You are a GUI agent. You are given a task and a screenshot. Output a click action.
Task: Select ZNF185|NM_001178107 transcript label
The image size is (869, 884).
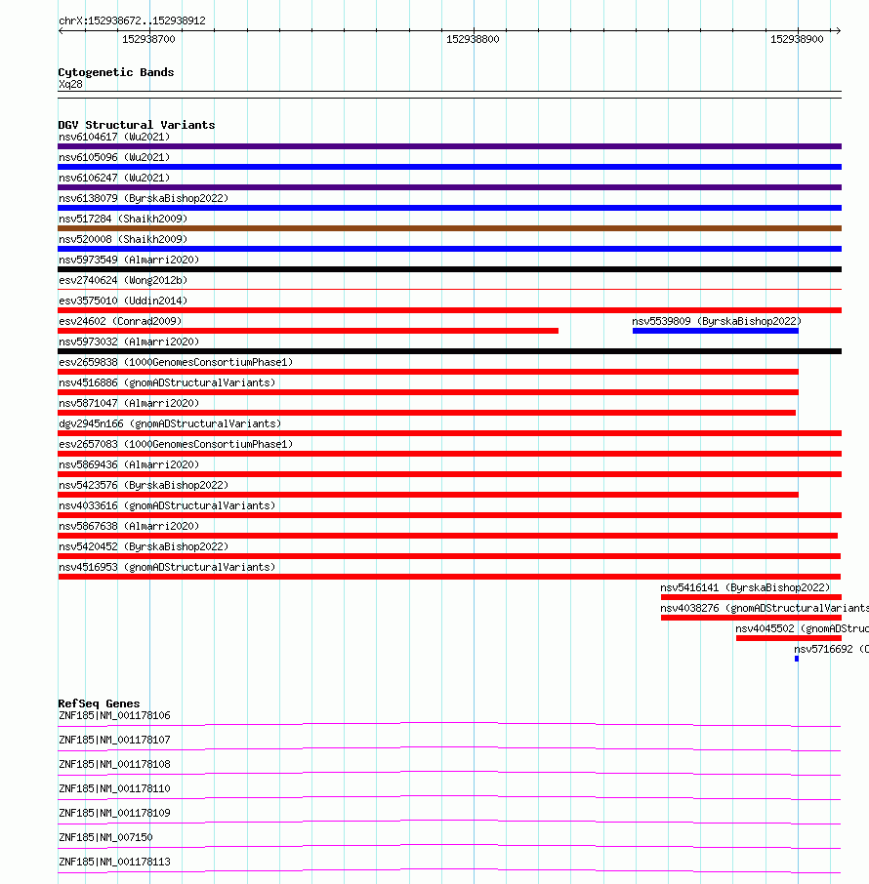click(114, 740)
